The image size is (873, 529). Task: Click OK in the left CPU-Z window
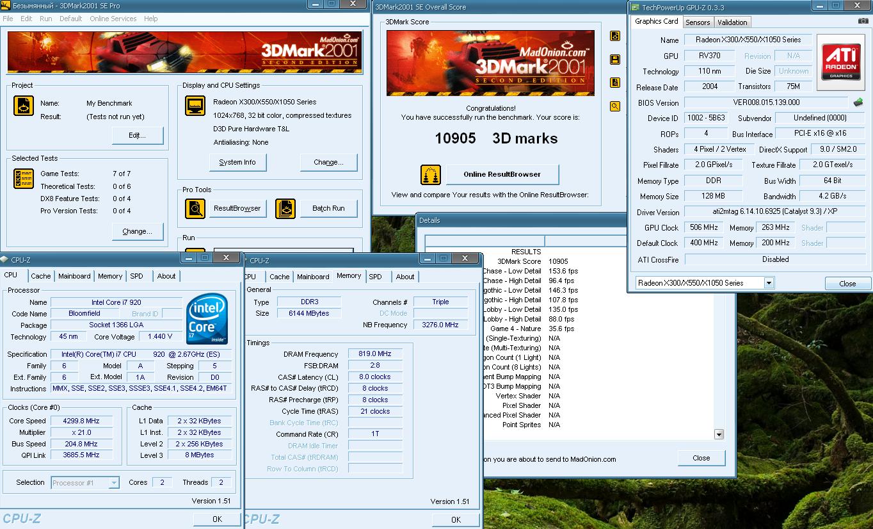pos(217,519)
